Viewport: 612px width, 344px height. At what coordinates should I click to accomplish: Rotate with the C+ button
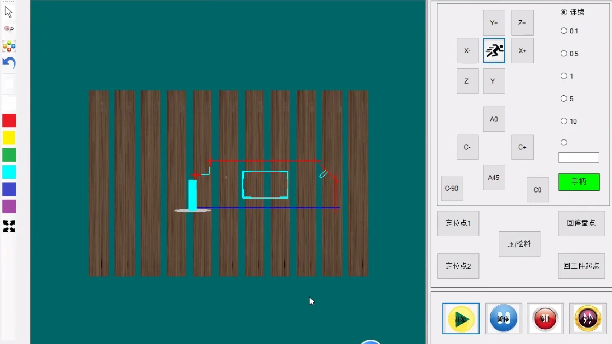522,147
